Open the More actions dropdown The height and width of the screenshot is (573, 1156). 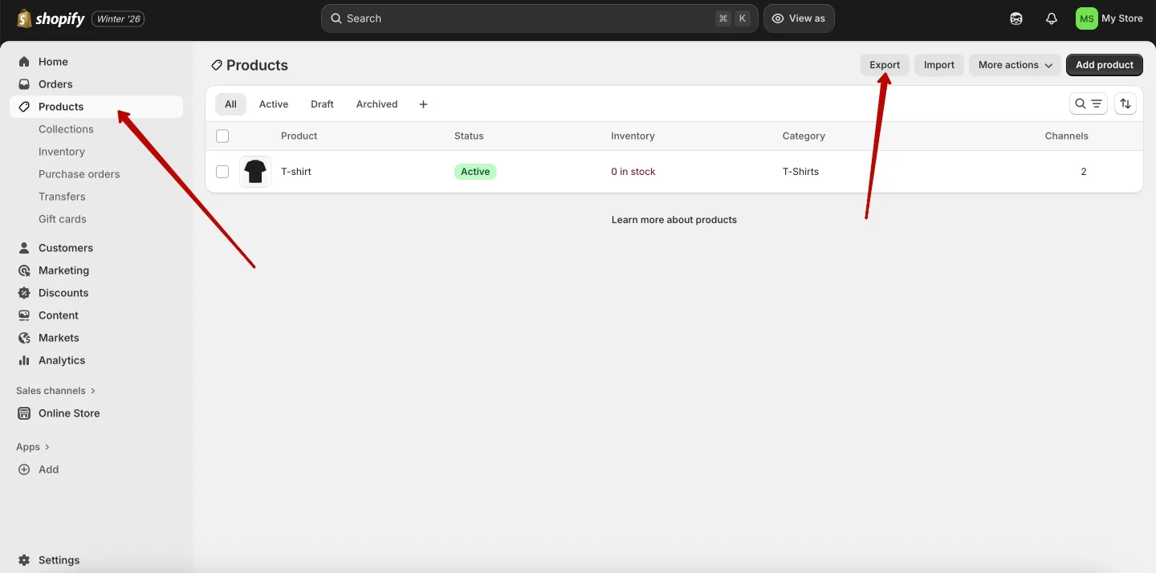pyautogui.click(x=1014, y=64)
